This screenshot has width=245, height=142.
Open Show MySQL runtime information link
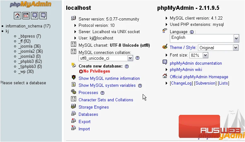(109, 79)
